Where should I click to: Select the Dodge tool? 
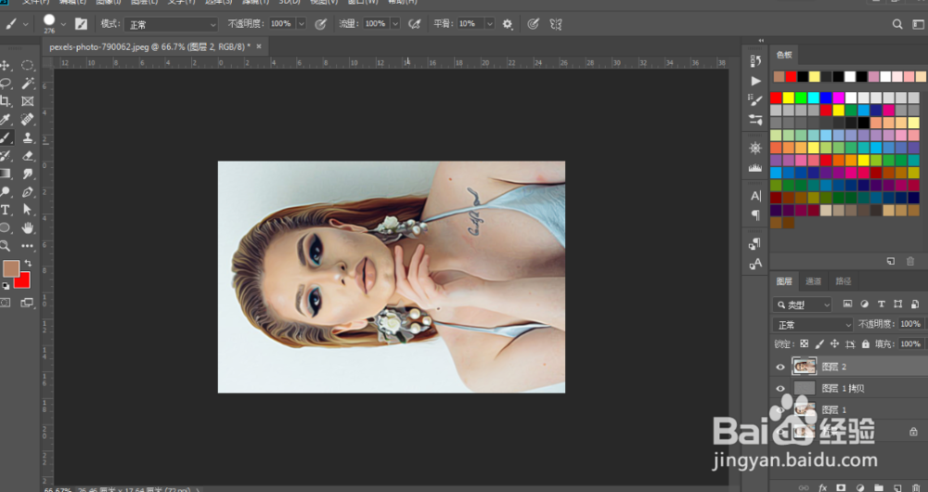5,192
